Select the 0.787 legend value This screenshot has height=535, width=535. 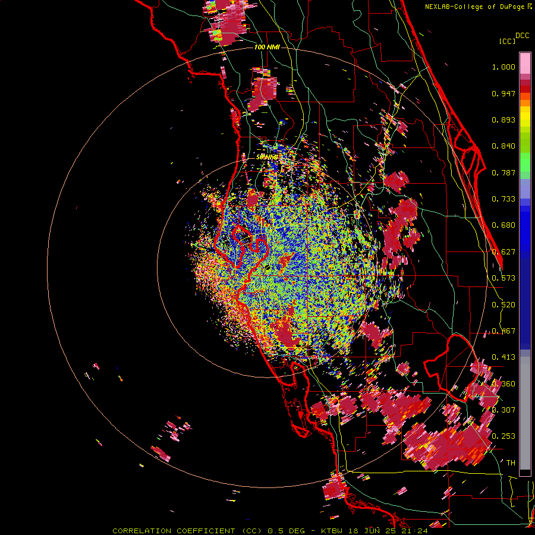point(503,172)
